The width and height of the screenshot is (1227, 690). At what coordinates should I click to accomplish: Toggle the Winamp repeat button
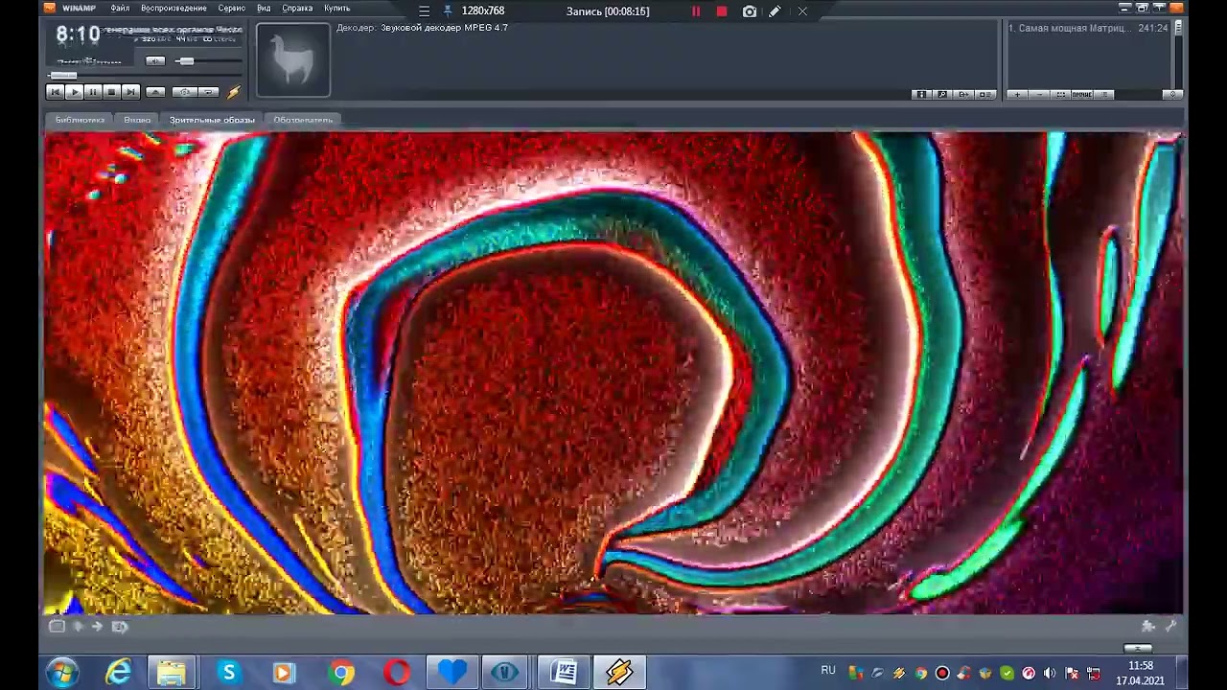point(208,92)
